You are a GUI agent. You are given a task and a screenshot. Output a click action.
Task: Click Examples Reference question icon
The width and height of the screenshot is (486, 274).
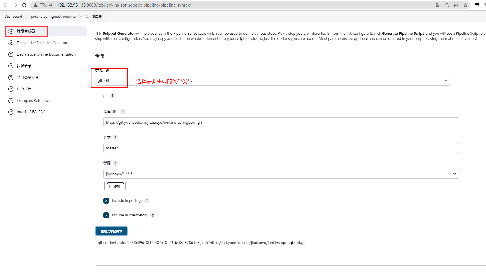coord(11,101)
